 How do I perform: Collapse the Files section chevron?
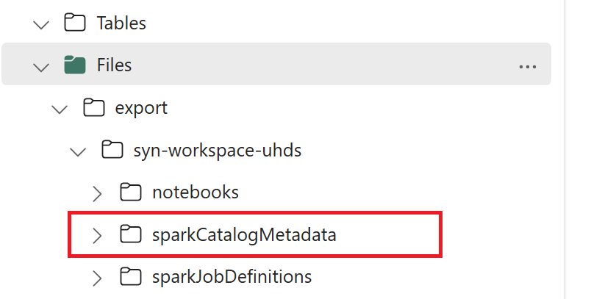[x=41, y=66]
